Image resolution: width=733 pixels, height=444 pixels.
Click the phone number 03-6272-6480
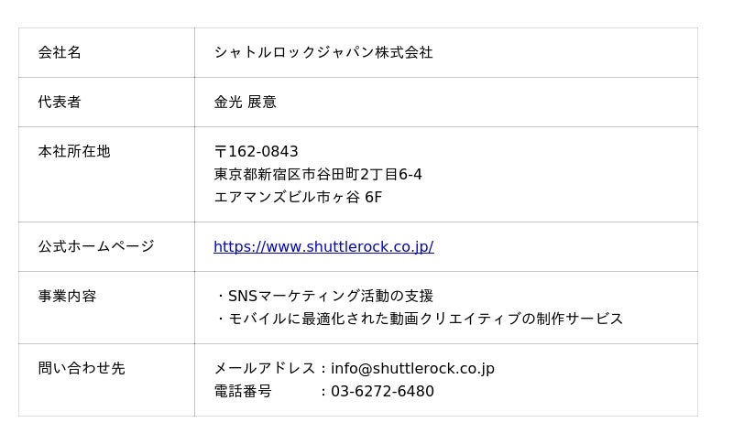pos(382,391)
